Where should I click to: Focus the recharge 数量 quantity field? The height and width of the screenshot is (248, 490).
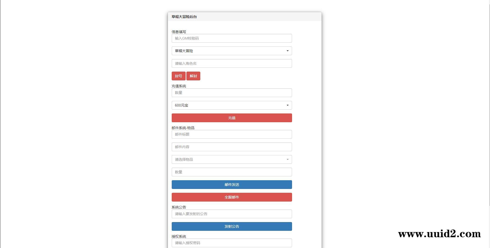[232, 93]
